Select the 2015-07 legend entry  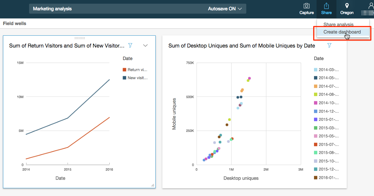326,144
